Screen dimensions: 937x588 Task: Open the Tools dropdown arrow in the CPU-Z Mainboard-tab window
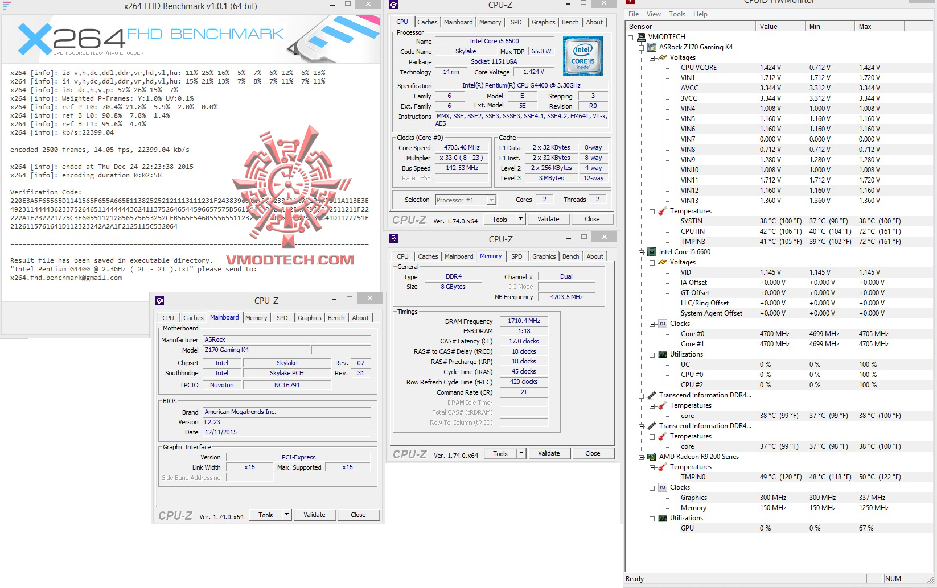[x=287, y=515]
